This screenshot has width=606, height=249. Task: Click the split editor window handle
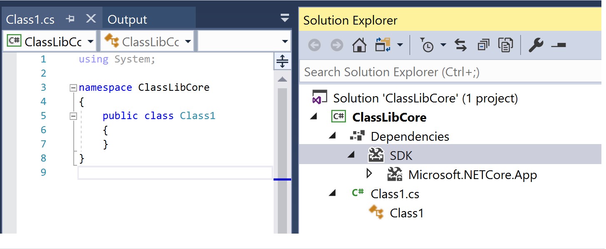[x=282, y=61]
